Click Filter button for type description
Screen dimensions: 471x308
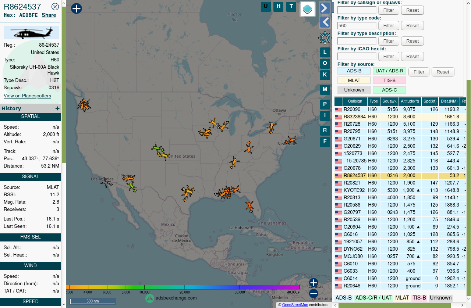click(389, 41)
